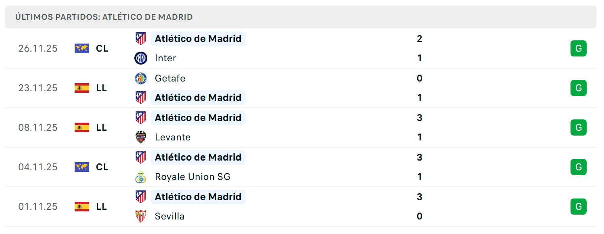Click green G badge for Sevilla match

(578, 207)
